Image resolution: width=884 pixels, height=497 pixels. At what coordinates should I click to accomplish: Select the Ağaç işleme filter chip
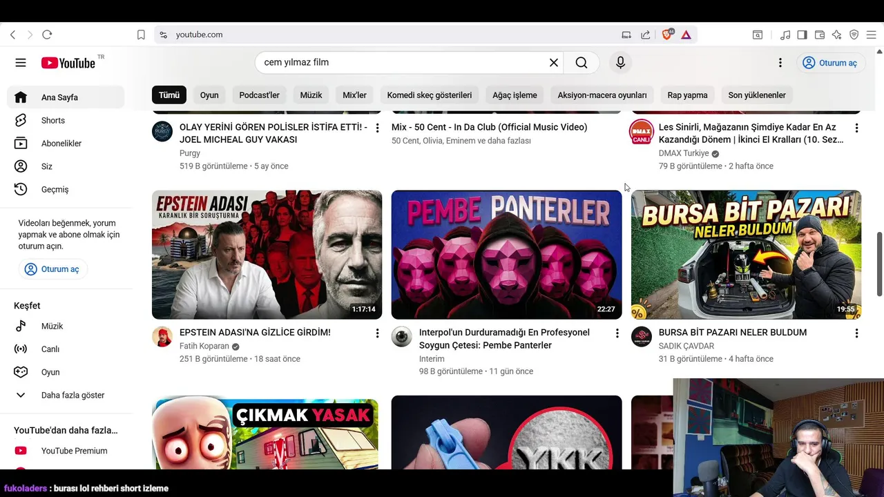click(x=515, y=95)
